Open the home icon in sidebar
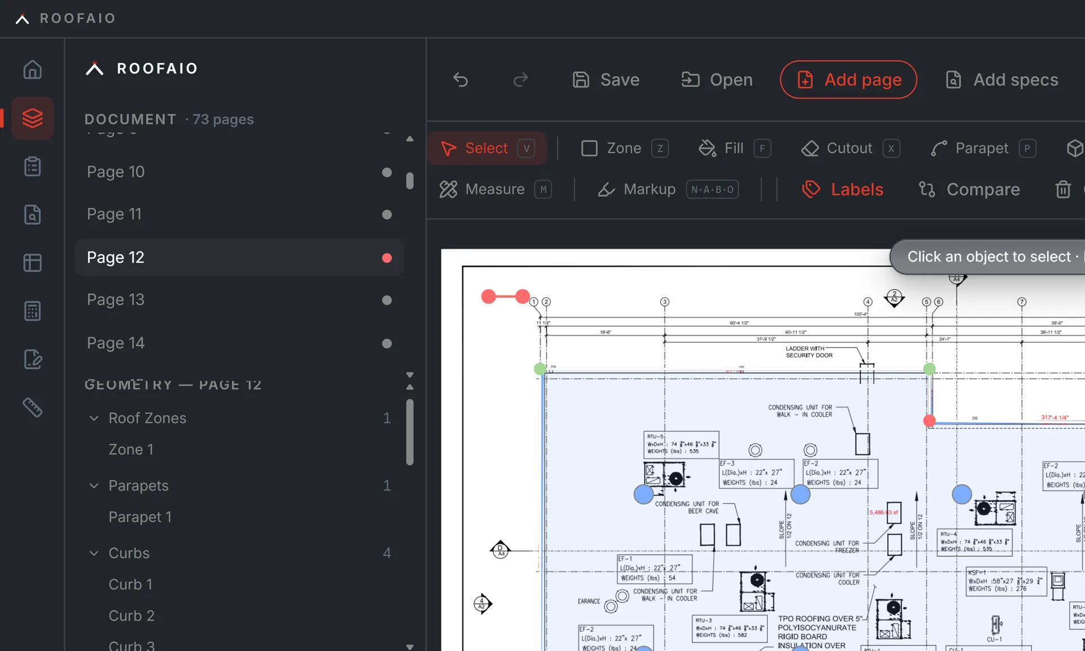1085x651 pixels. pos(32,70)
